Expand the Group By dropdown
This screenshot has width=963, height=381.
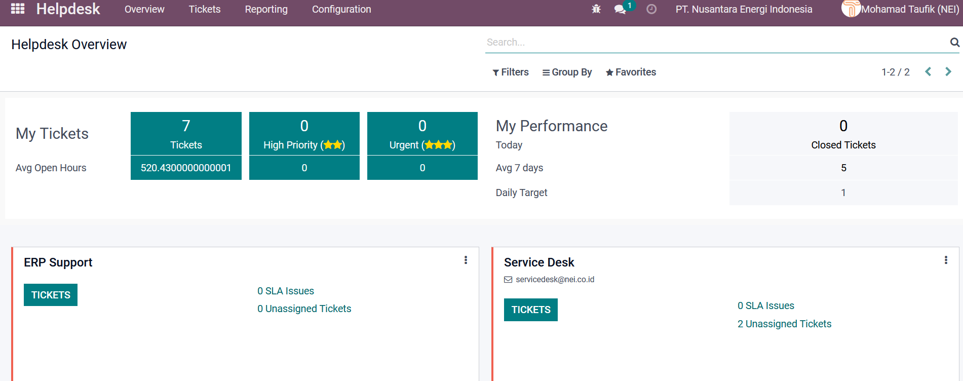point(567,72)
